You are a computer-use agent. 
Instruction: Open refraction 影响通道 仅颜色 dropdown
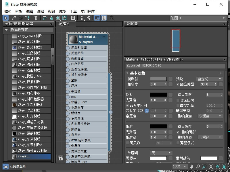(210, 137)
